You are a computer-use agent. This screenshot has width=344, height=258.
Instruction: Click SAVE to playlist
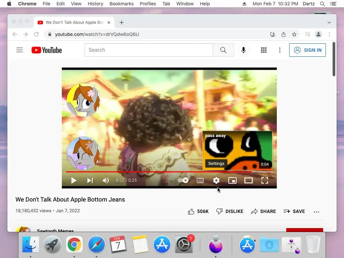[x=294, y=211]
